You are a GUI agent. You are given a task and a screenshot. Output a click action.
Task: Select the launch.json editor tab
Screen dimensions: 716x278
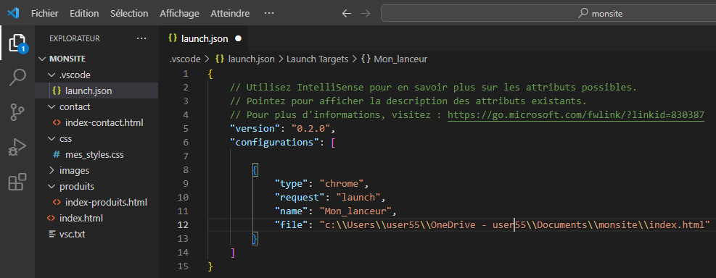pos(203,39)
